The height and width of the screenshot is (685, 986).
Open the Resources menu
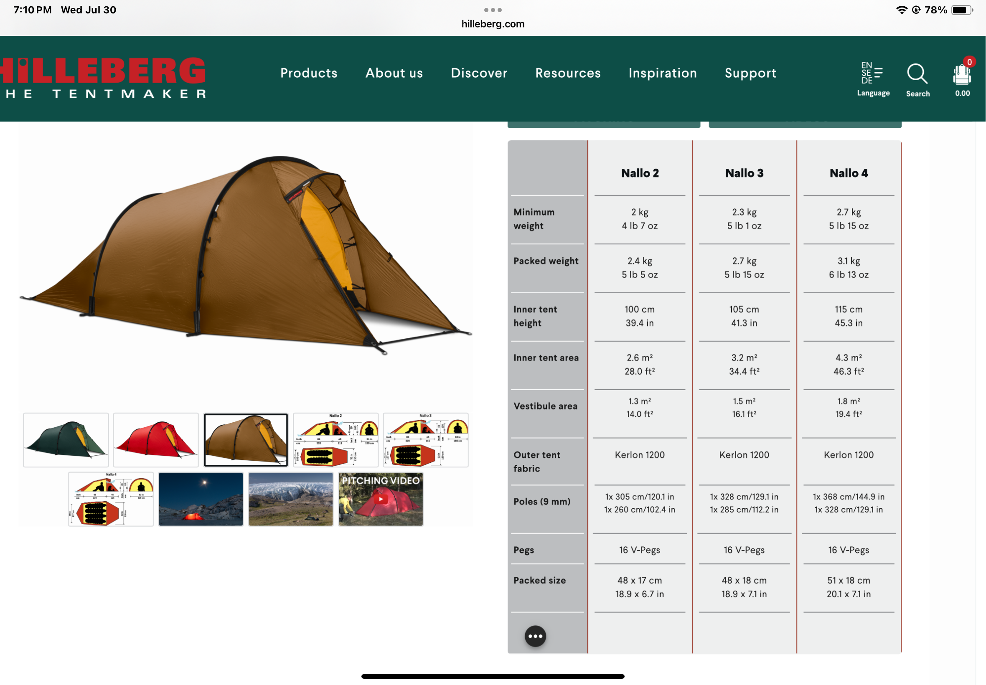coord(568,73)
